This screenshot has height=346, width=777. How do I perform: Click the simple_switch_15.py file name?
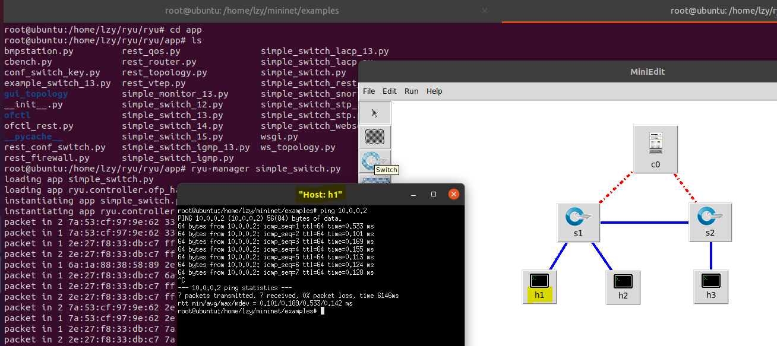tap(172, 137)
